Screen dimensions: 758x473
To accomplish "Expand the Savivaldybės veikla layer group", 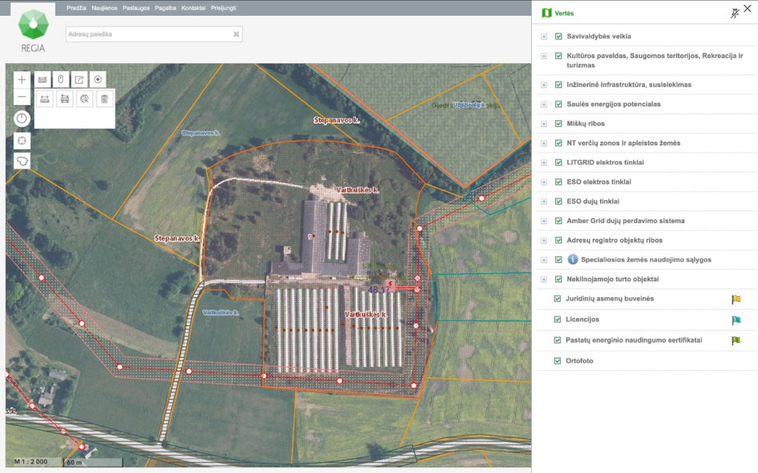I will click(x=544, y=37).
